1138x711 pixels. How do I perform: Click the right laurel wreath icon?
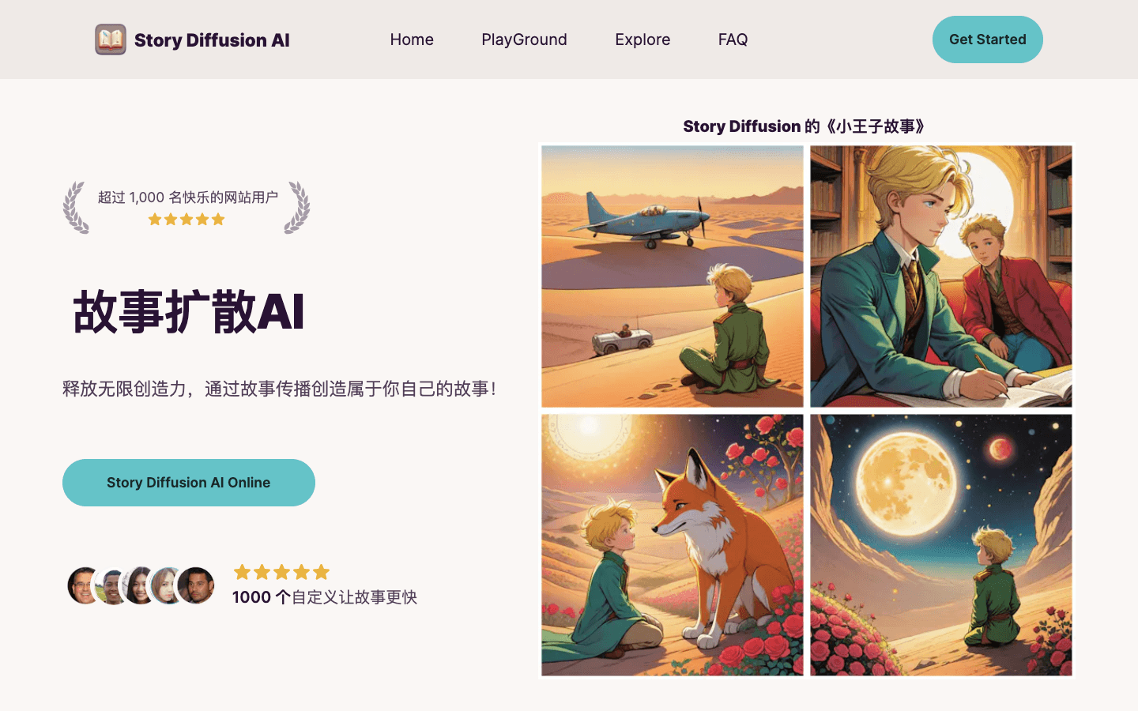(x=297, y=208)
